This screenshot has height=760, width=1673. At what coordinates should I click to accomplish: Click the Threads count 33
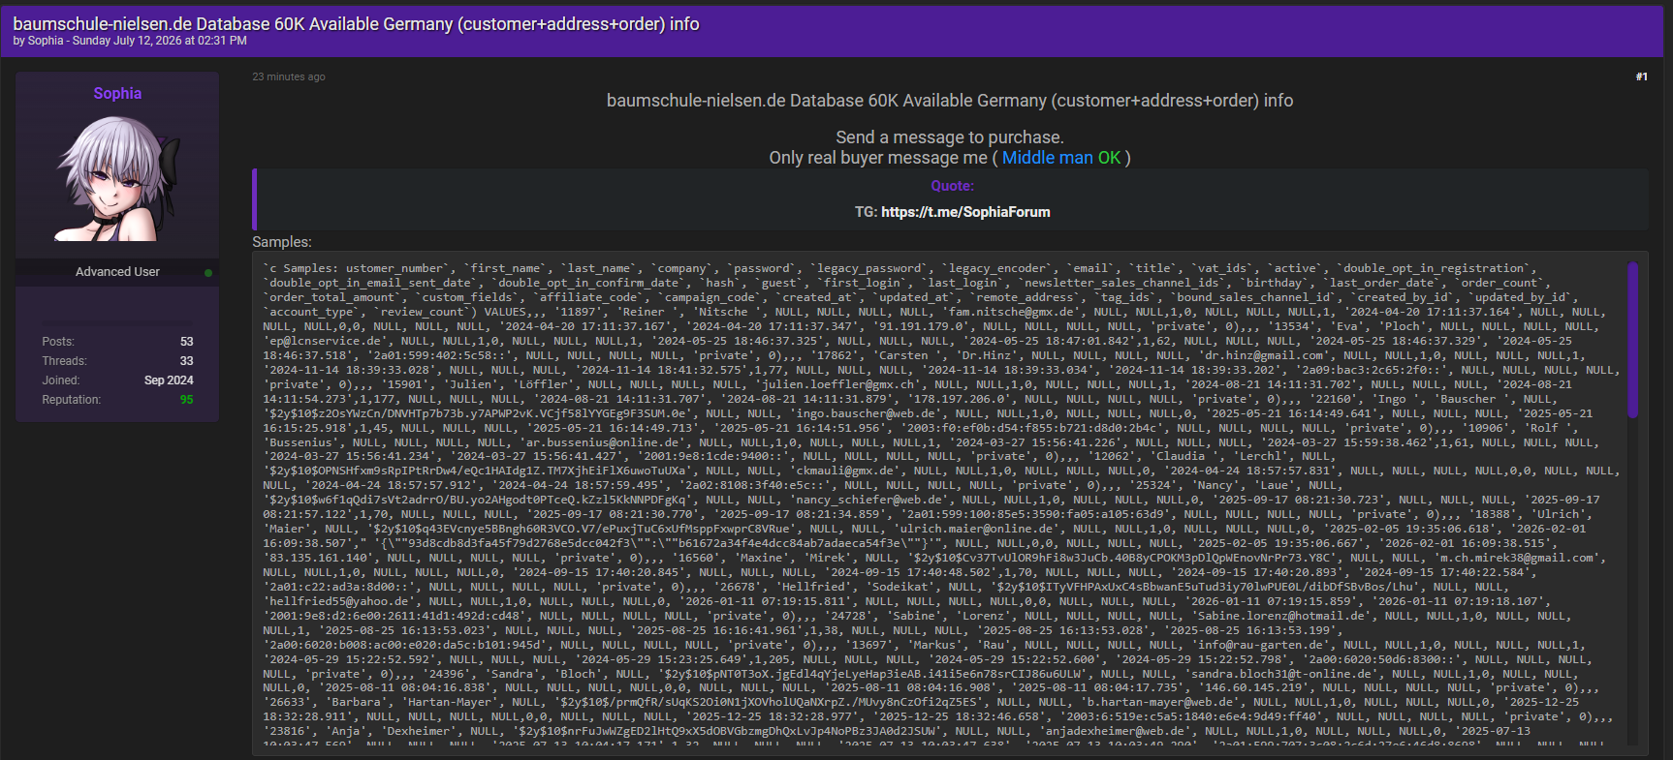[x=186, y=361]
